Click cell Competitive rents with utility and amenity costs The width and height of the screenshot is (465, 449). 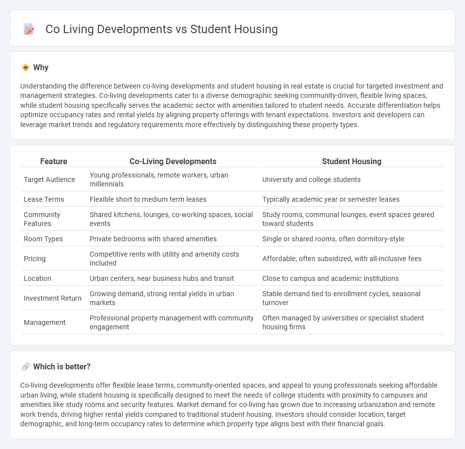click(173, 259)
